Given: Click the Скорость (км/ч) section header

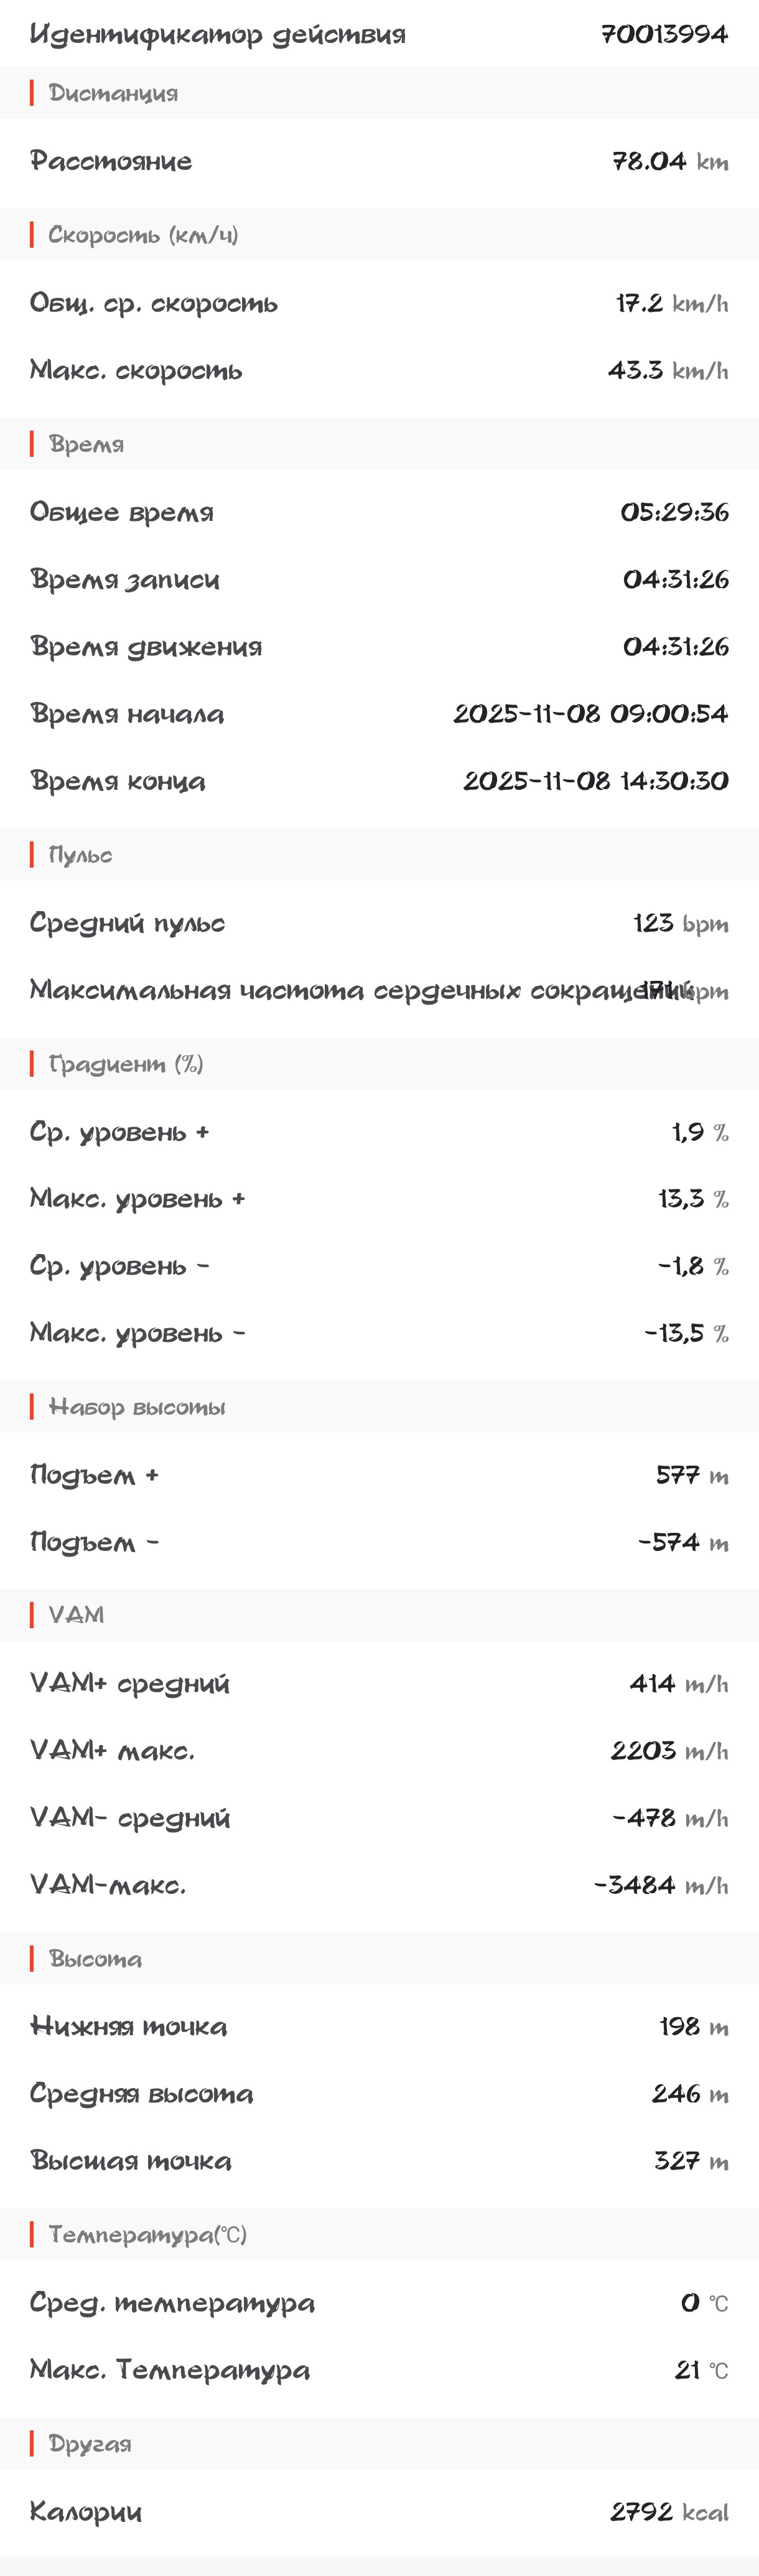Looking at the screenshot, I should (379, 235).
